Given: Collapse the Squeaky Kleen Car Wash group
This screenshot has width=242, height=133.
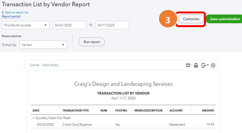Looking at the screenshot, I should [34, 118].
